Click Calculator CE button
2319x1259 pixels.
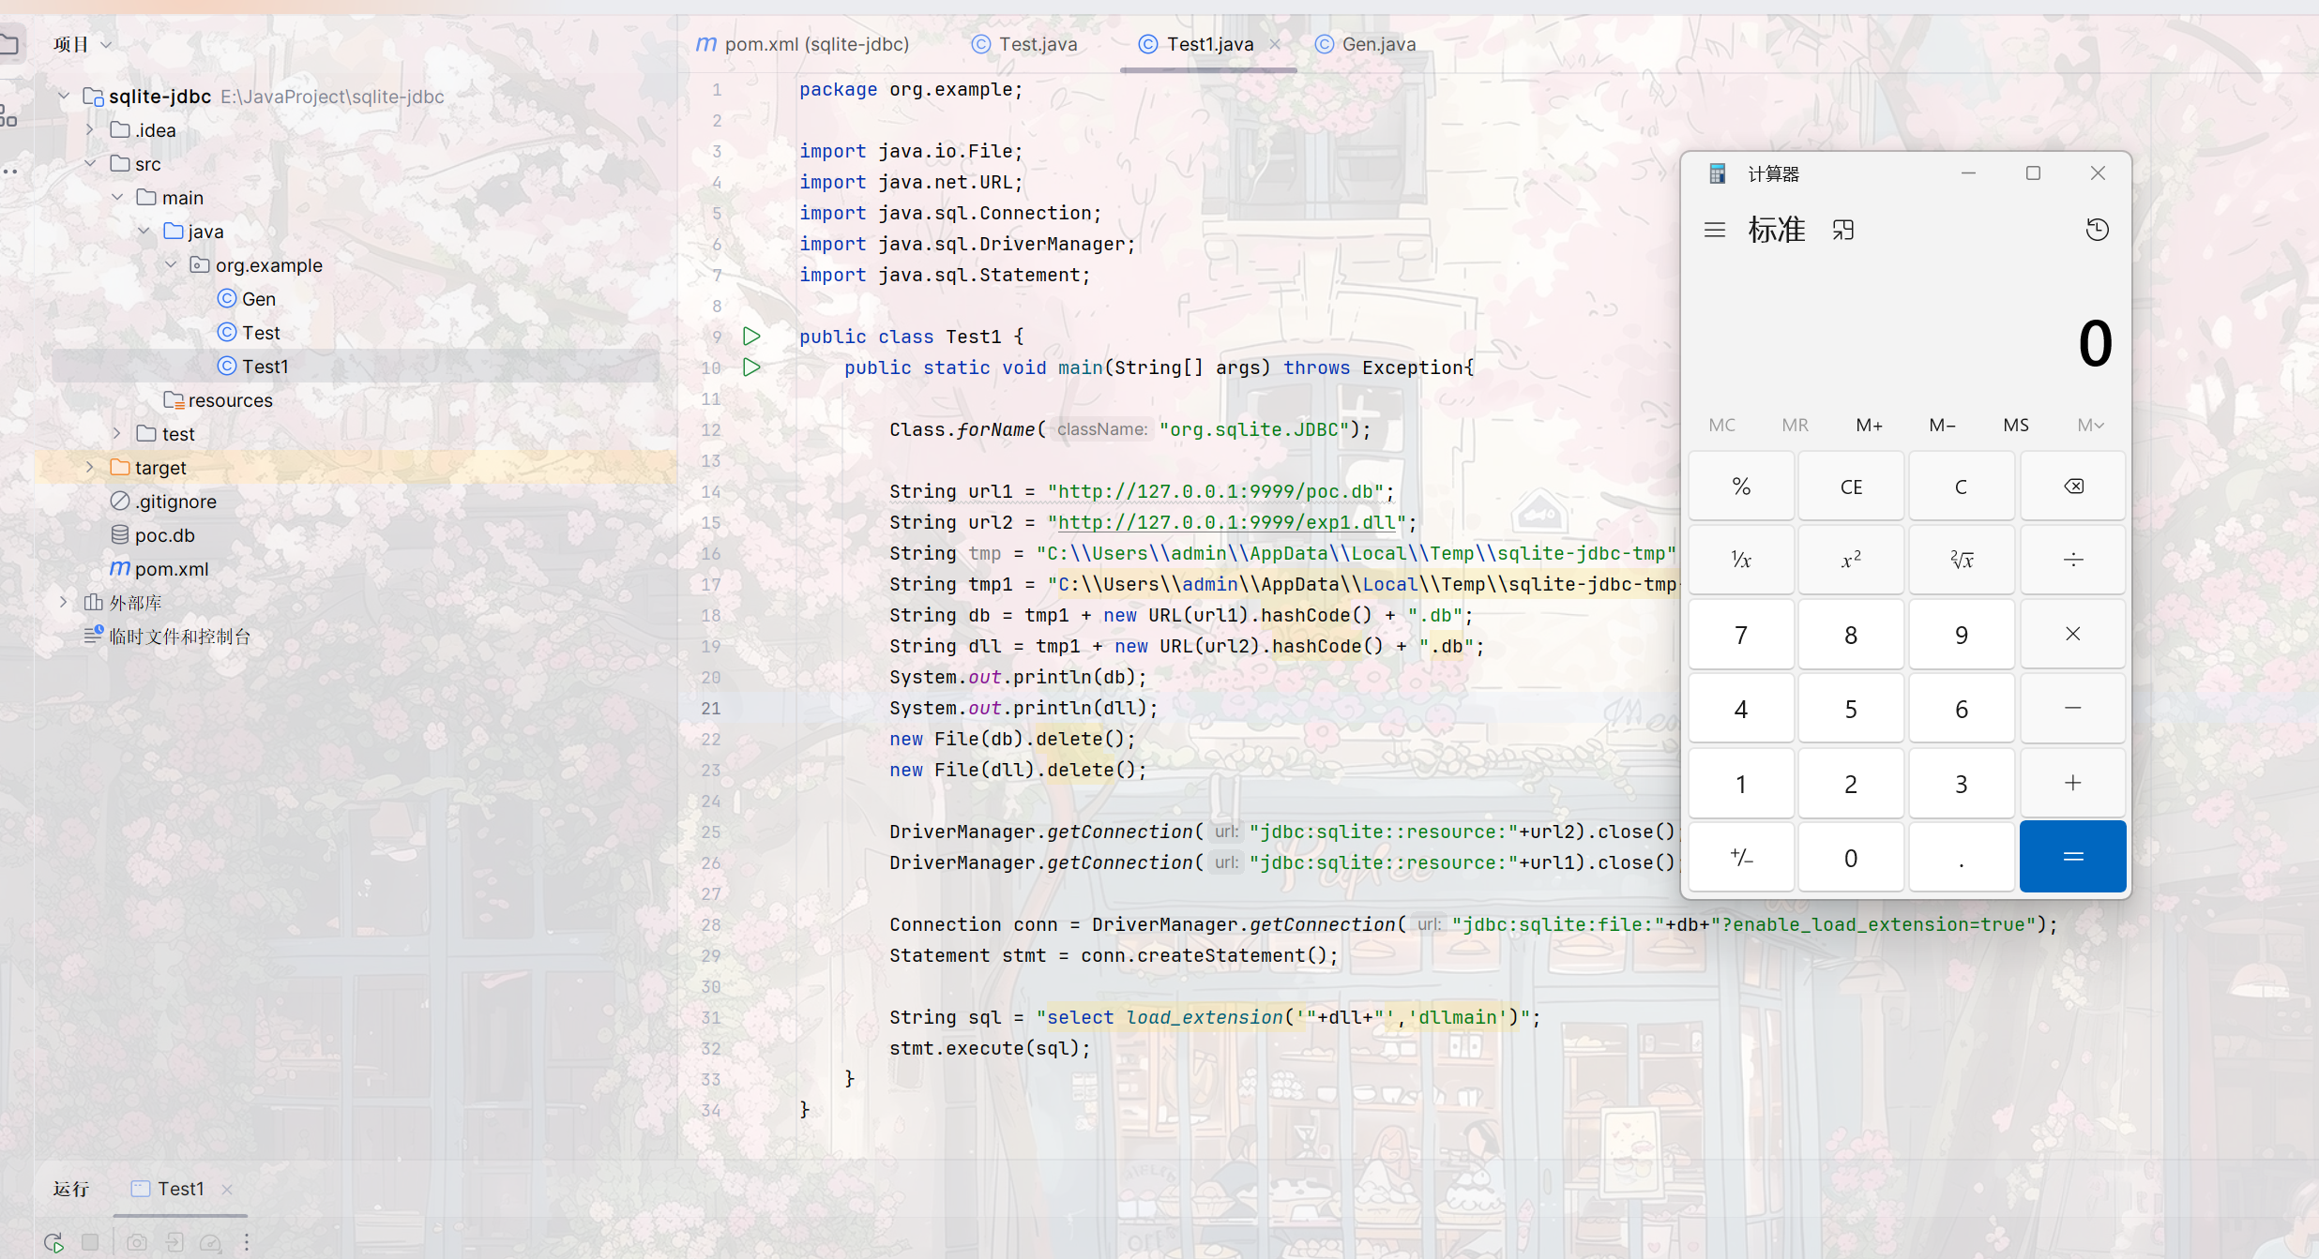click(x=1852, y=486)
